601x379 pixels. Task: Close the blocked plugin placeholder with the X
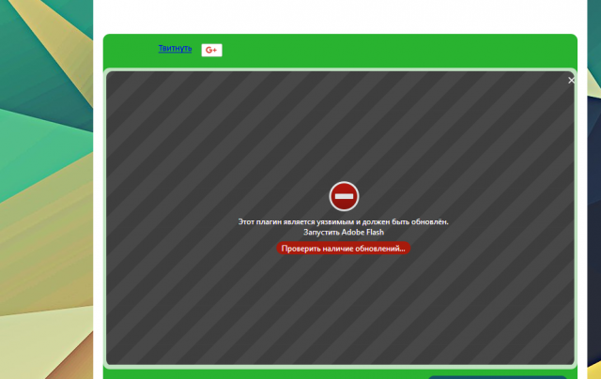(x=571, y=81)
